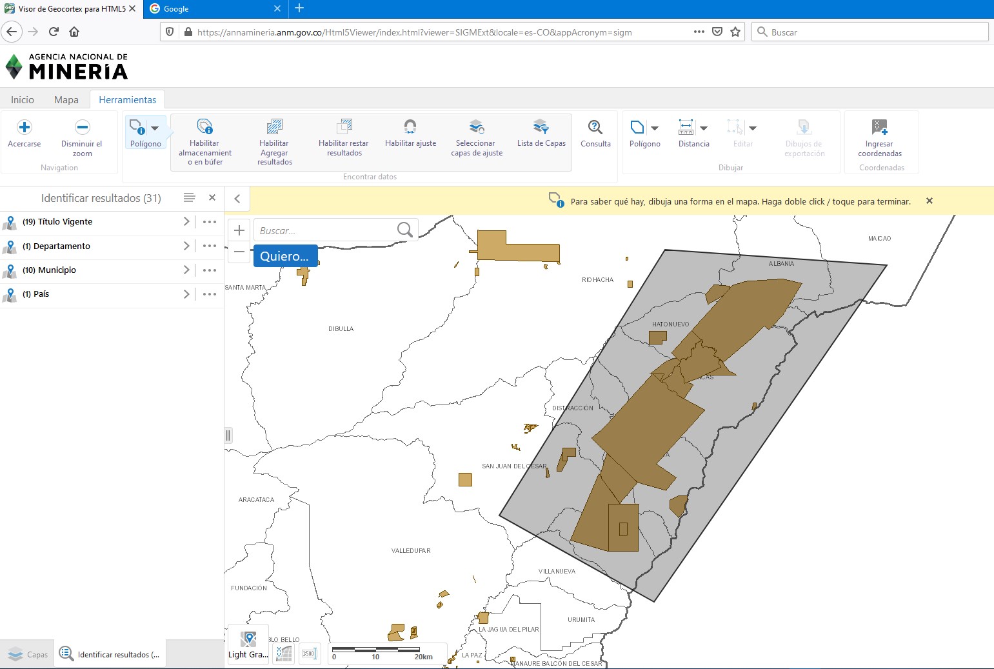Click the map zoom-in plus button
This screenshot has height=669, width=994.
[239, 230]
